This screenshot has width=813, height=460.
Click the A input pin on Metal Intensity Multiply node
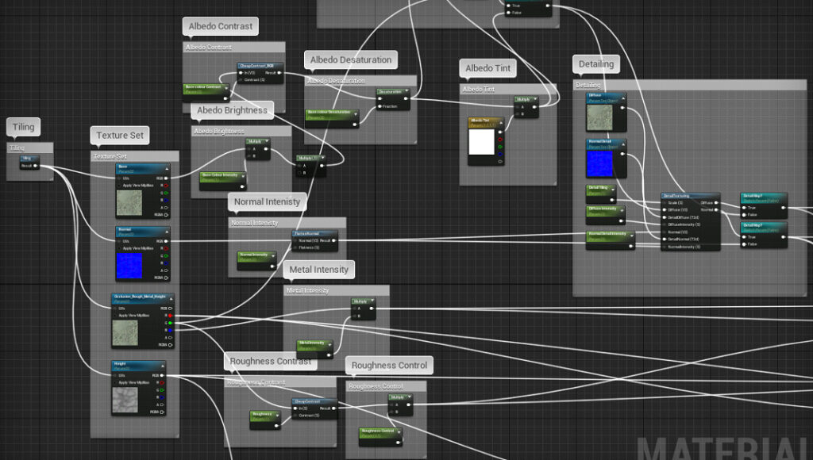pyautogui.click(x=353, y=308)
